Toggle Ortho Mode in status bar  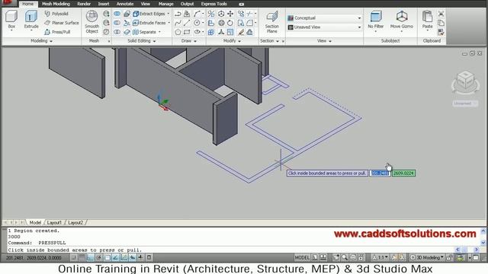click(x=90, y=257)
